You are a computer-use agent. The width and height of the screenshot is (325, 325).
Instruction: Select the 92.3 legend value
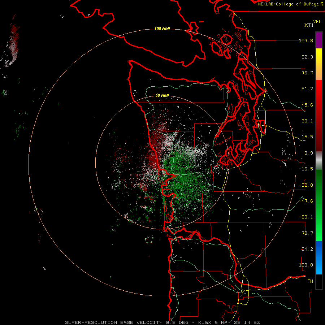click(307, 57)
